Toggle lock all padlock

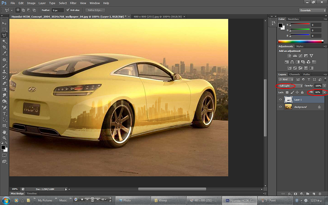pos(302,92)
